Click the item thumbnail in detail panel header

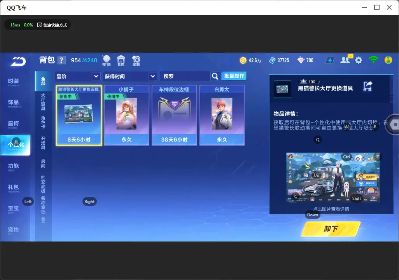point(282,89)
